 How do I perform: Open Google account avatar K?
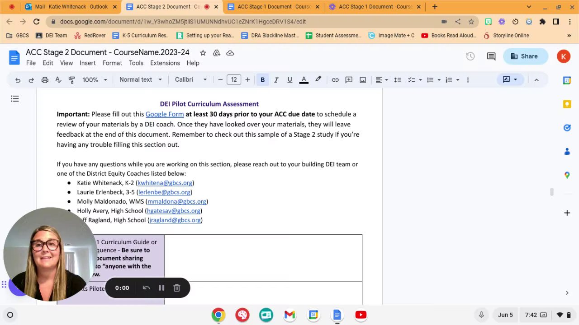tap(563, 56)
